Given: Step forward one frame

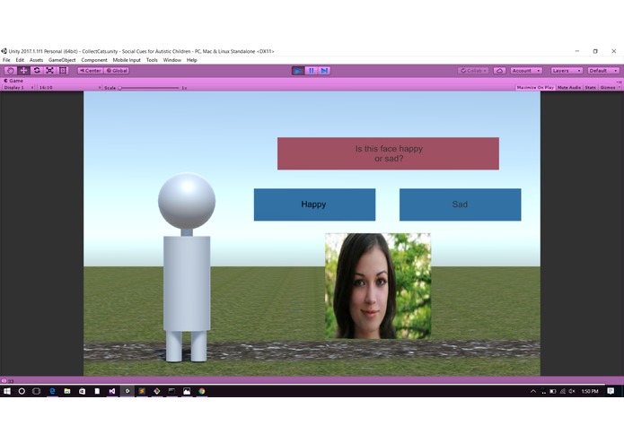Looking at the screenshot, I should pos(324,70).
